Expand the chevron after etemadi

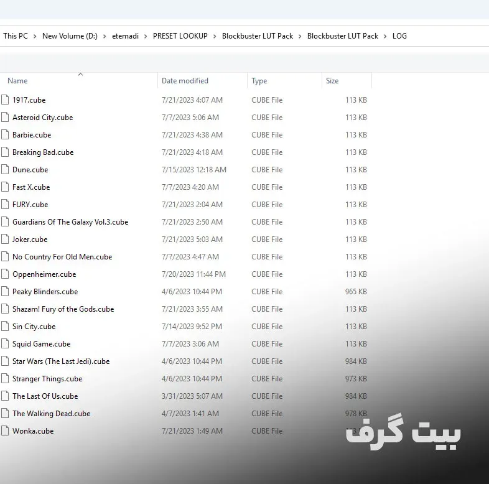pyautogui.click(x=146, y=36)
